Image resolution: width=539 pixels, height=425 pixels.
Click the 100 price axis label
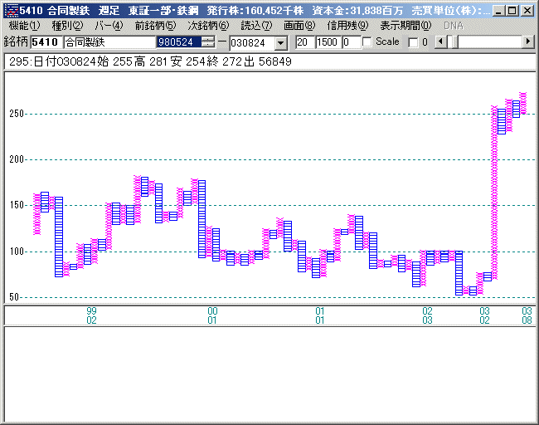coord(16,252)
